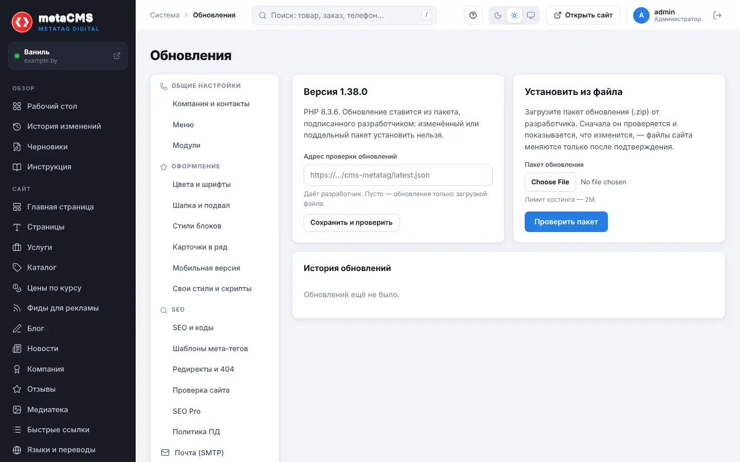Focus the update check address field
Image resolution: width=740 pixels, height=462 pixels.
click(398, 175)
